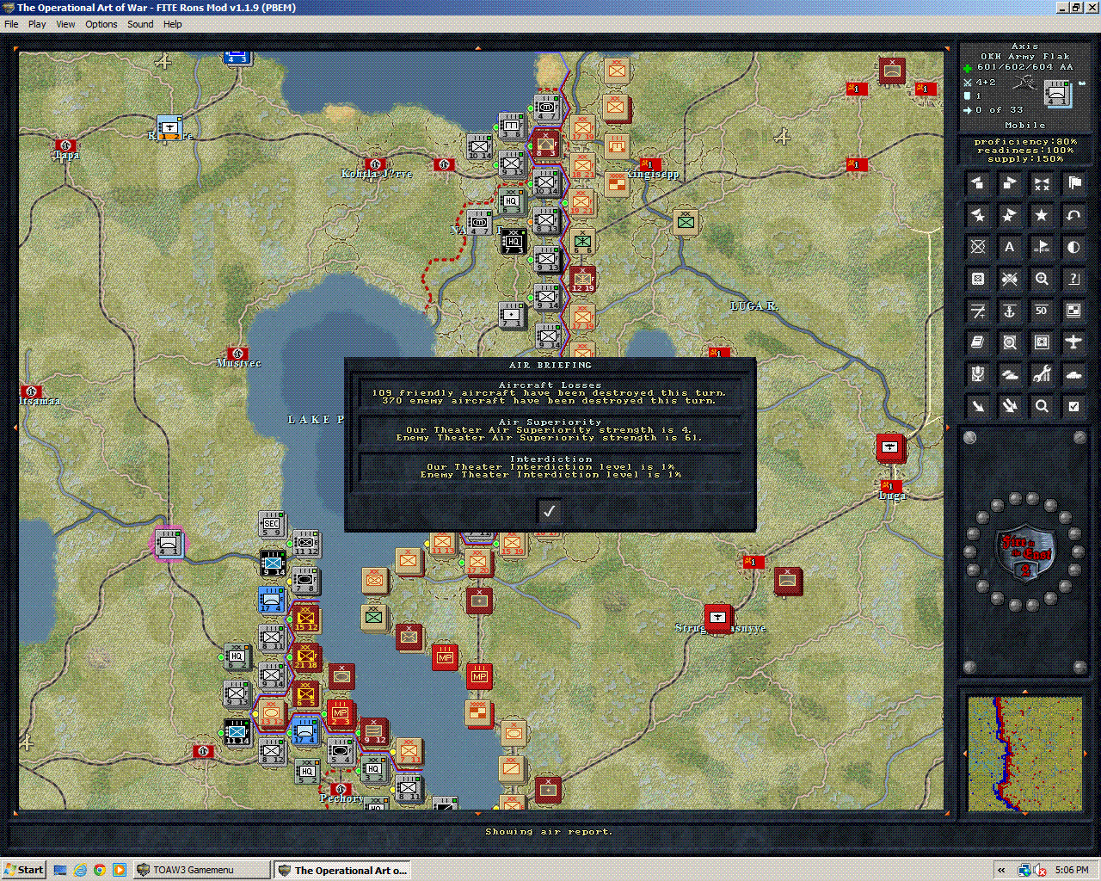1101x881 pixels.
Task: Click the minimap to recenter the view
Action: [1024, 753]
